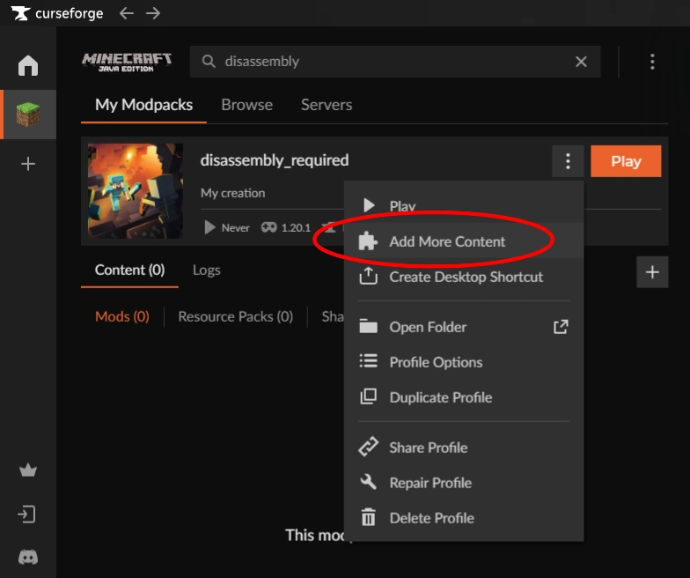Viewport: 690px width, 578px height.
Task: Navigate back with the left arrow
Action: click(127, 13)
